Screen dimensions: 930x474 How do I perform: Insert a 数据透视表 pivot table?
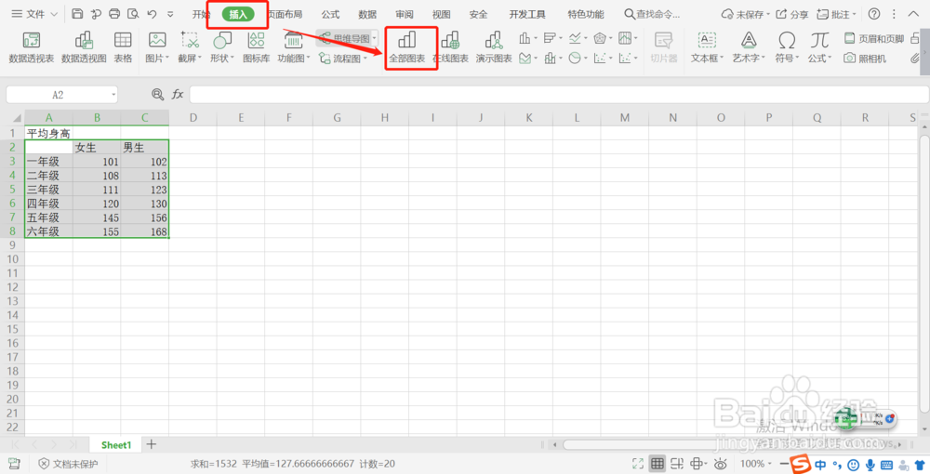pyautogui.click(x=31, y=47)
